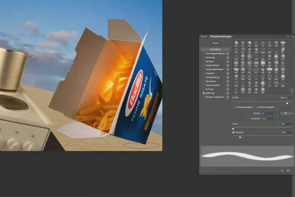Click lock icon next to Farbeinstellungen
Image resolution: width=295 pixels, height=197 pixels.
228,69
